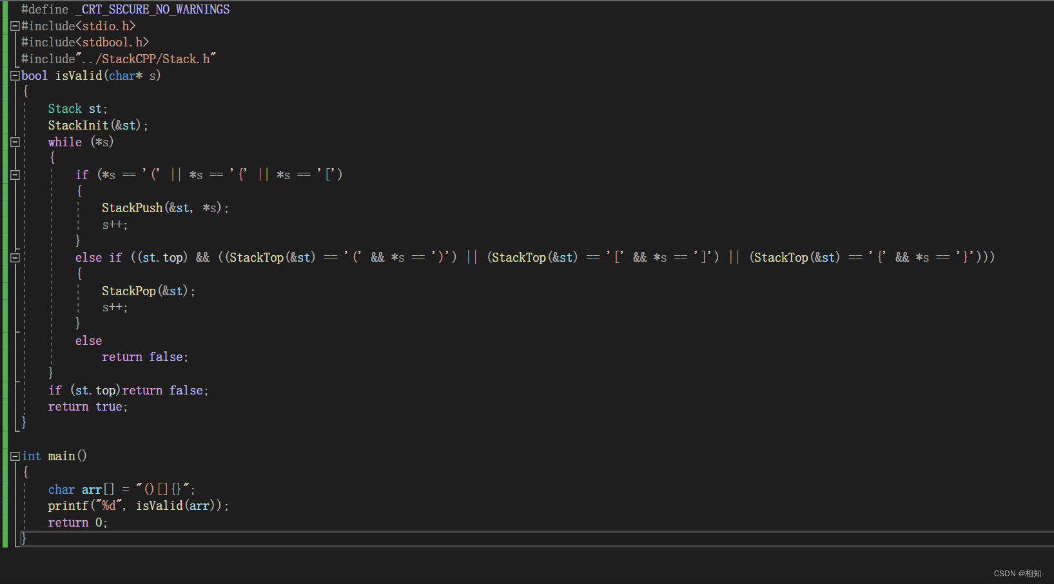The width and height of the screenshot is (1054, 584).
Task: Click the first StackTop(&st) call in else if
Action: point(272,257)
